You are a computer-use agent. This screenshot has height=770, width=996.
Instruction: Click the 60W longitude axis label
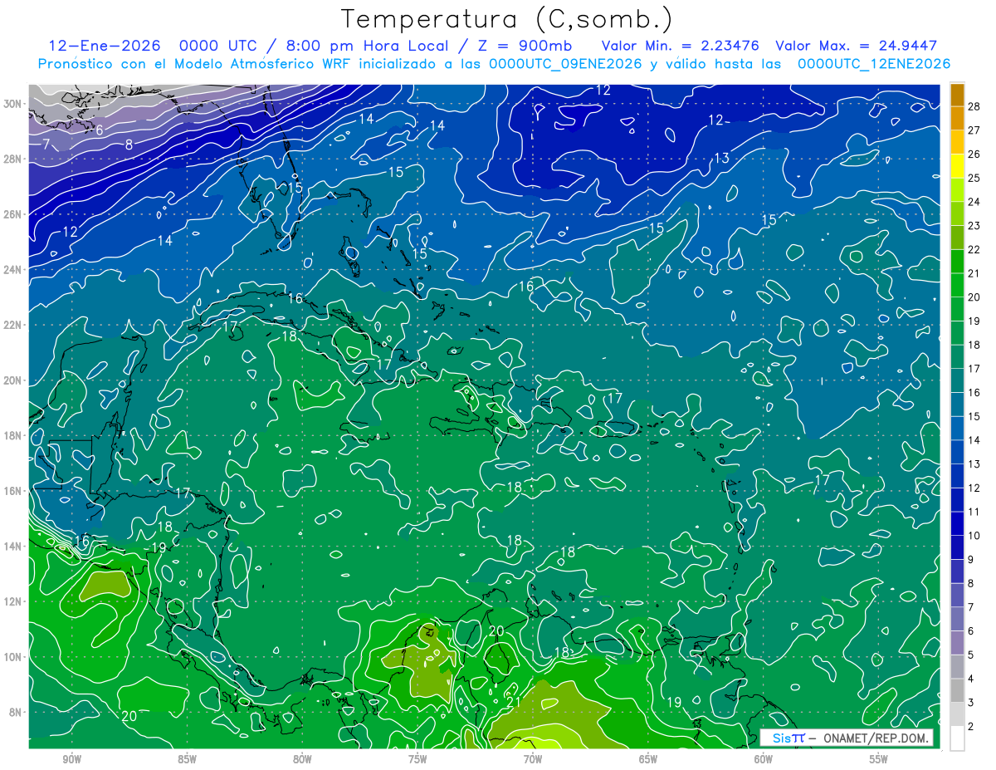764,759
